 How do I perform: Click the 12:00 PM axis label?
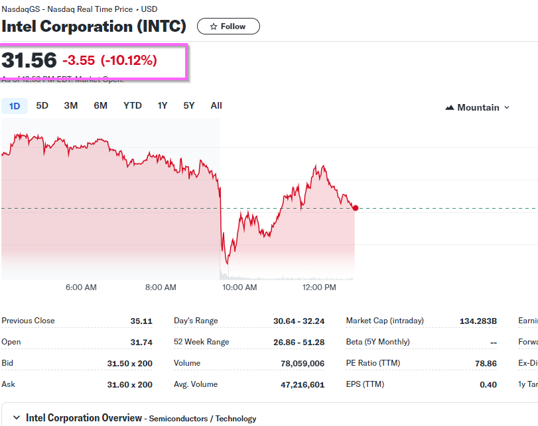[x=319, y=287]
